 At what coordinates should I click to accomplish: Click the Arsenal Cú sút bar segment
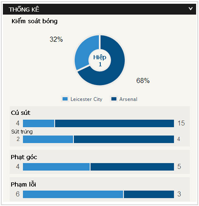(114, 124)
